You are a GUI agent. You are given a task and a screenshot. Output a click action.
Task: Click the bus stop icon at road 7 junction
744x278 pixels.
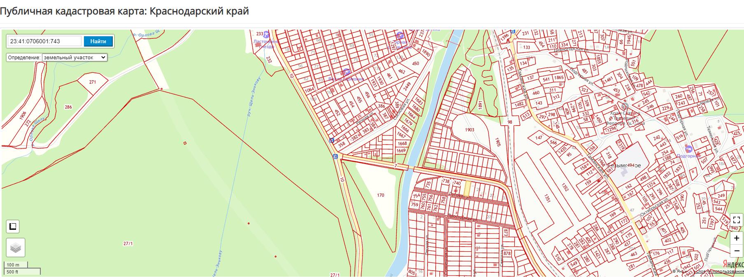[x=335, y=157]
